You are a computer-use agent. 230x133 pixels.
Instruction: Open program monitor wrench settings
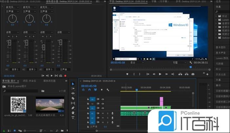coord(191,62)
